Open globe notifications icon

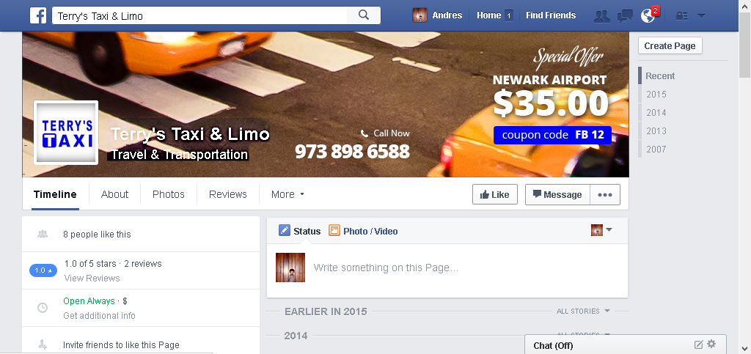648,16
